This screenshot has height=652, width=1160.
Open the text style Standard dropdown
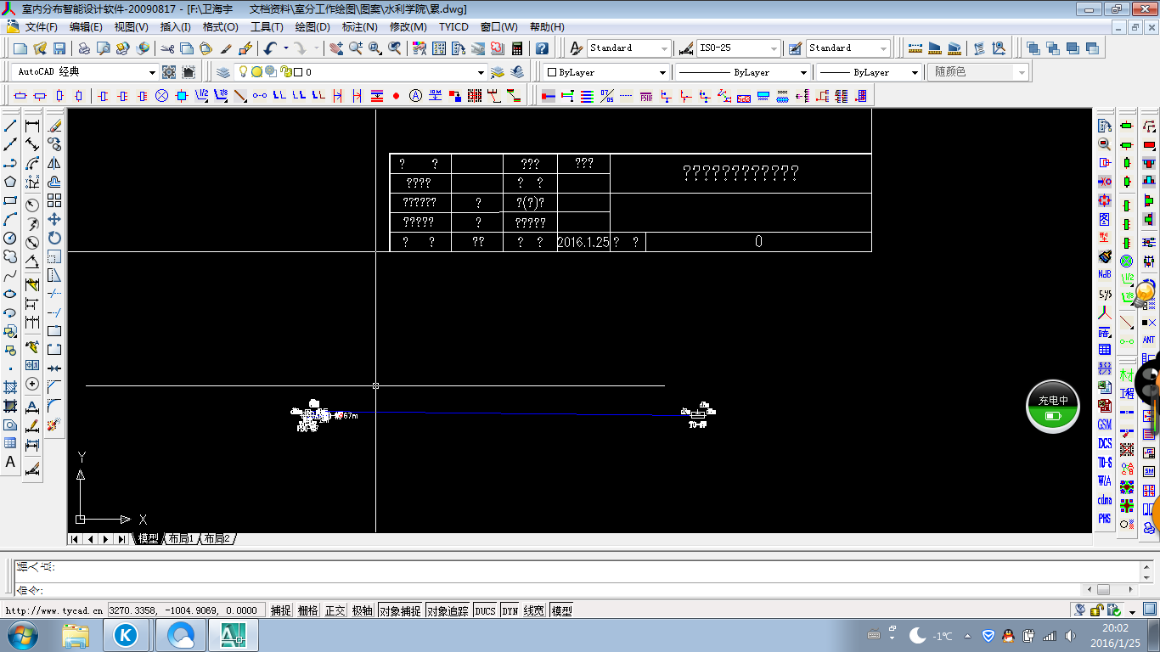pos(663,48)
